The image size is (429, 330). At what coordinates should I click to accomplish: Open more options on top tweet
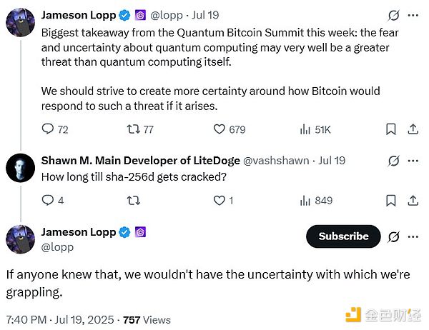pos(413,15)
